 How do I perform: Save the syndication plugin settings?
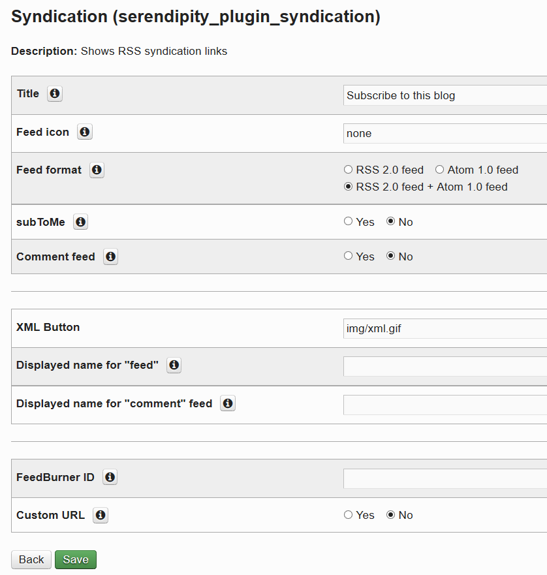(x=75, y=559)
